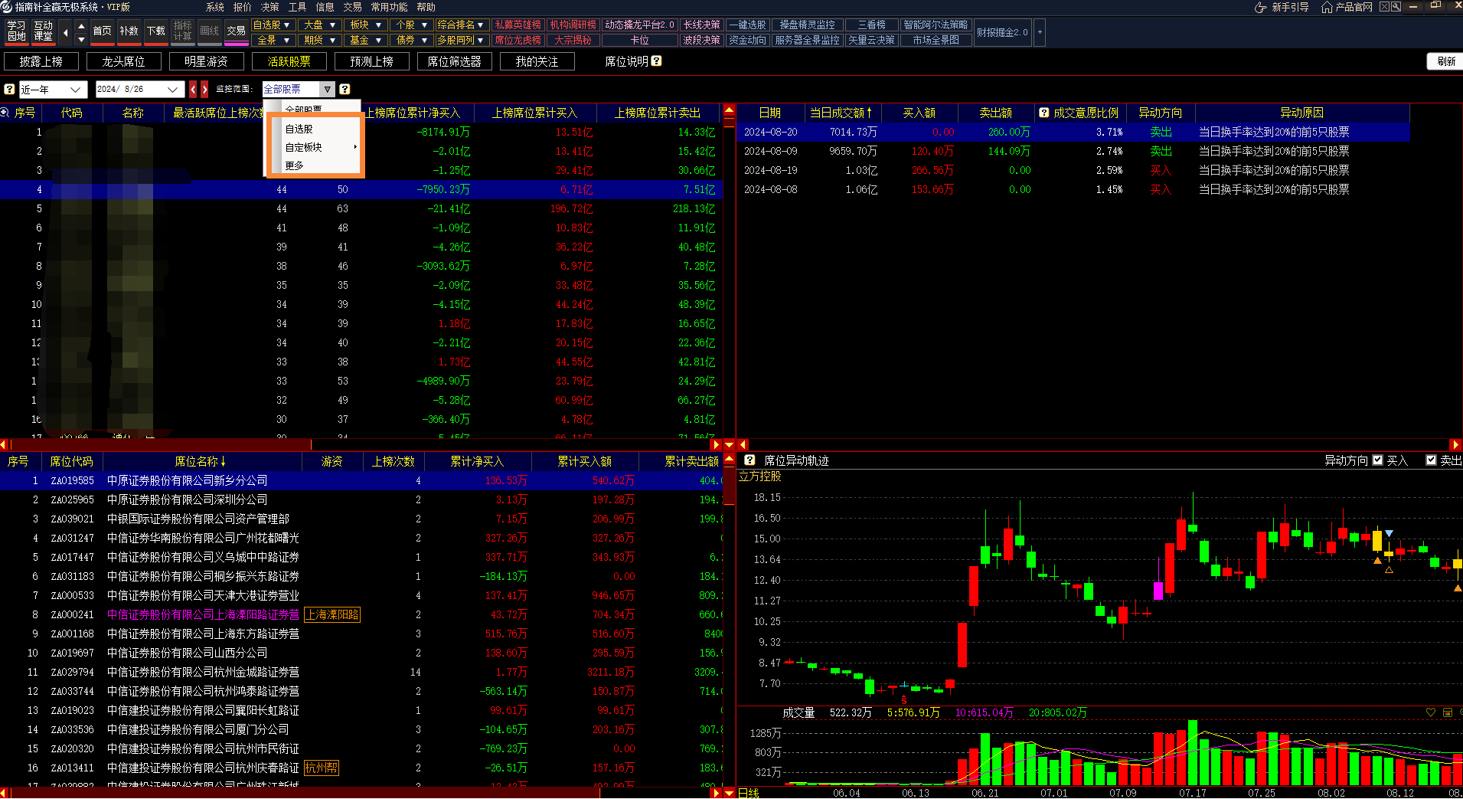Click the 私募英雄榜 button
This screenshot has width=1463, height=799.
[518, 25]
